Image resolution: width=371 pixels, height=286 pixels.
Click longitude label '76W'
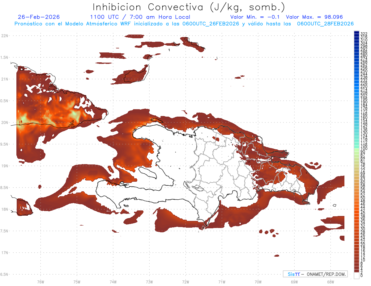[41, 281]
